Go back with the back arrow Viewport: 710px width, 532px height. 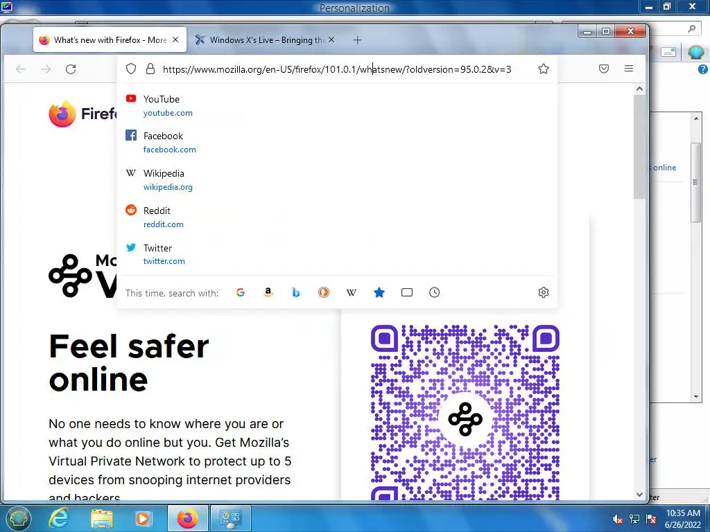coord(20,69)
